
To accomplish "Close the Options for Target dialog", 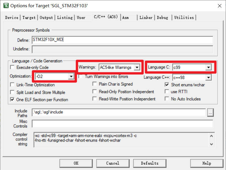I will pos(220,6).
